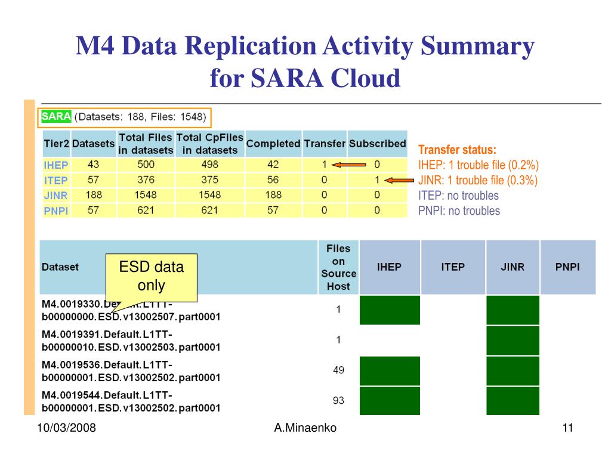Click dataset M4.0019330 row name
This screenshot has width=611, height=458.
(x=131, y=310)
